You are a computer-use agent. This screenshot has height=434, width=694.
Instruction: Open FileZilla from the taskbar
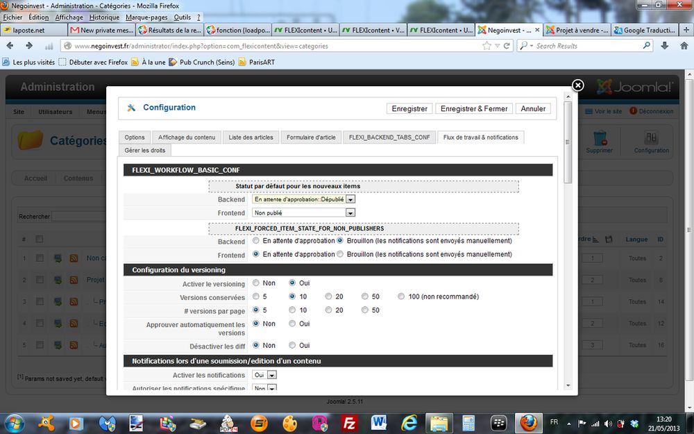pyautogui.click(x=349, y=424)
